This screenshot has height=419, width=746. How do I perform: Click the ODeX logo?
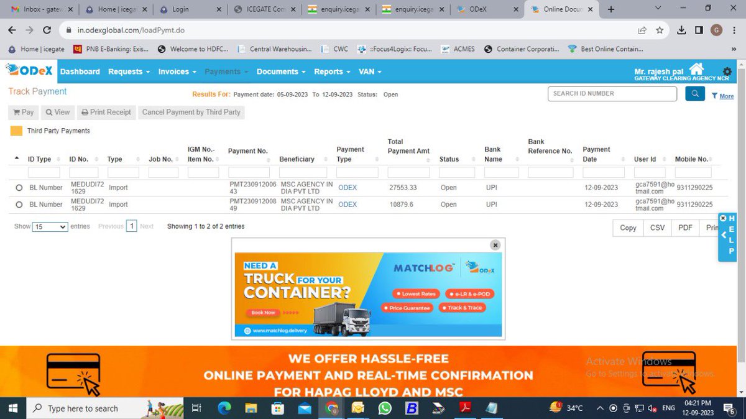[x=29, y=71]
